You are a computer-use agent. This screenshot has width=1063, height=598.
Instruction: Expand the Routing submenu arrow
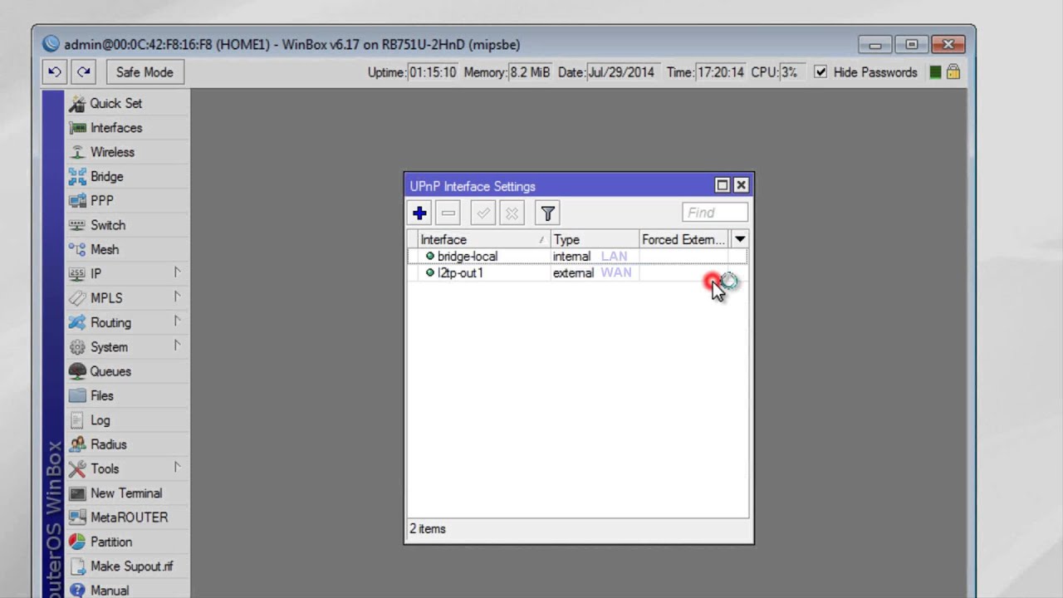177,321
